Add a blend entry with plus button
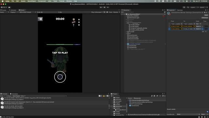Viewport: 209px width, 118px height. 203,31
